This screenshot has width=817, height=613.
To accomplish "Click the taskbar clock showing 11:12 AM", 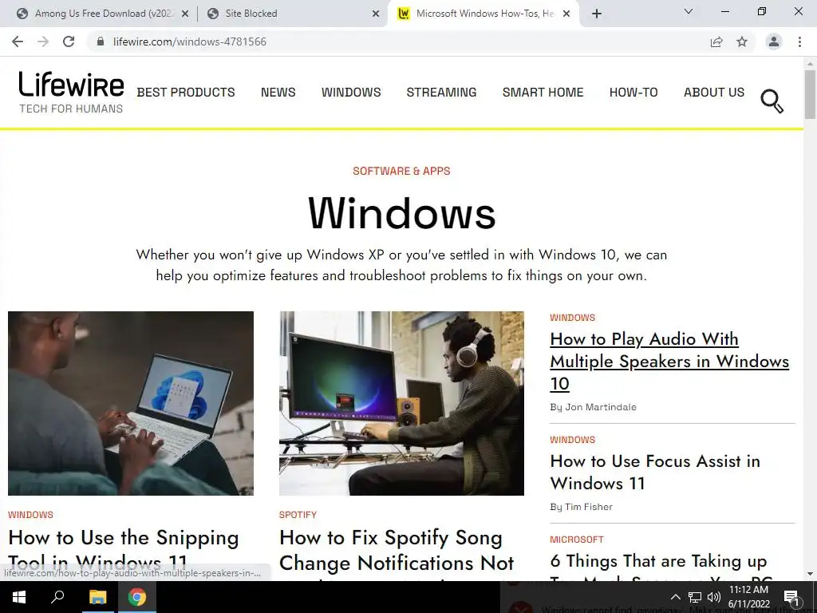I will pos(748,597).
